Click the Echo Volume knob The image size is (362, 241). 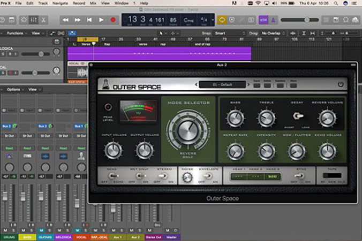[327, 151]
